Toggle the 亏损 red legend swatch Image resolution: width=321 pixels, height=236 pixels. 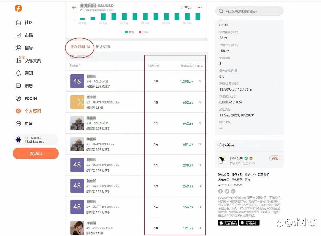tap(140, 32)
